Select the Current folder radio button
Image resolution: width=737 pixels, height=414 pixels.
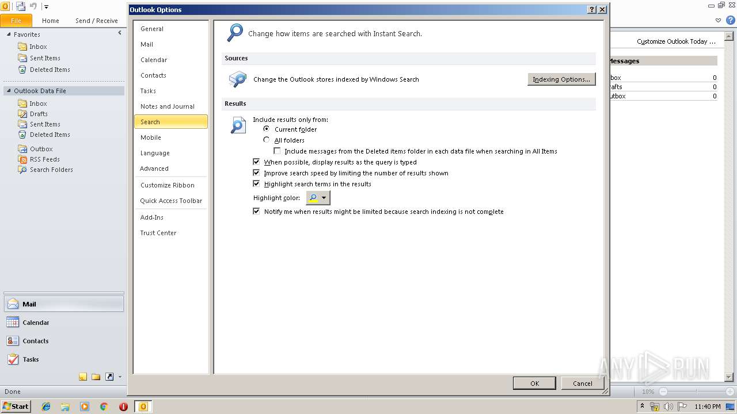click(266, 129)
